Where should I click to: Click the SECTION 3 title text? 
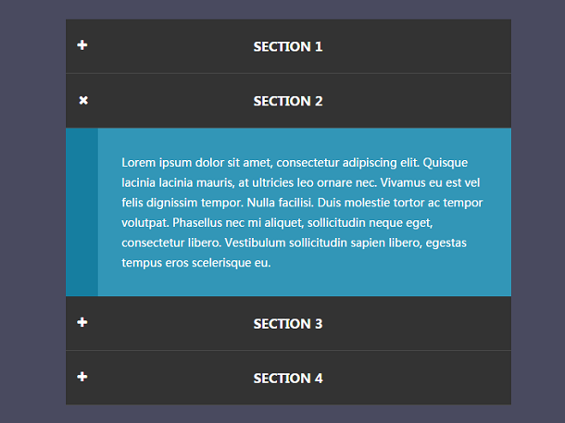click(x=288, y=324)
